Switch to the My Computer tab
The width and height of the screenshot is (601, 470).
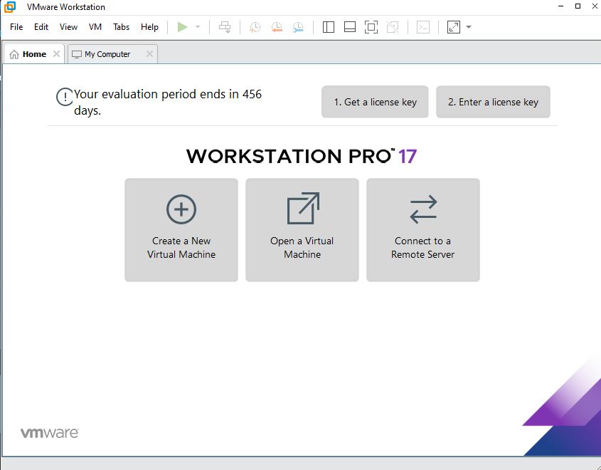107,53
